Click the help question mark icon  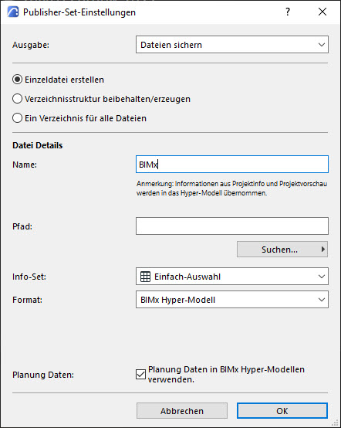pyautogui.click(x=288, y=12)
